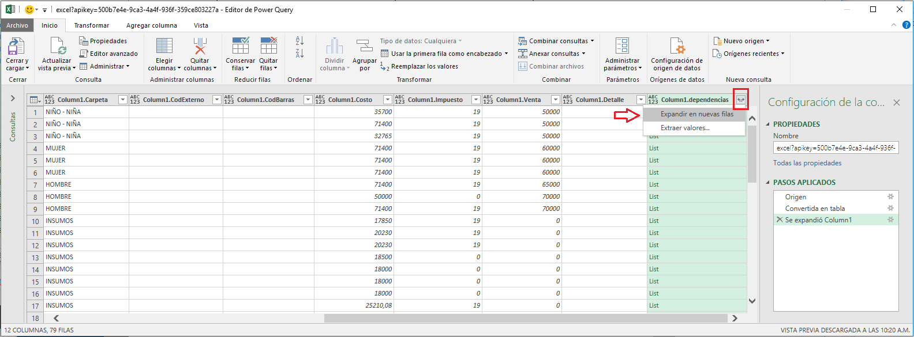Click gear icon next to Origen step
This screenshot has height=337, width=914.
(x=890, y=197)
